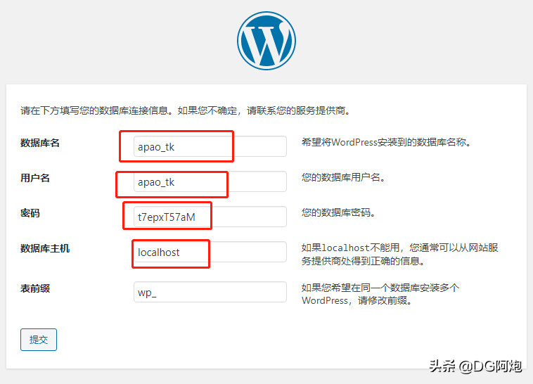Click the localhost不能用 hint text
The width and height of the screenshot is (533, 384).
point(399,255)
